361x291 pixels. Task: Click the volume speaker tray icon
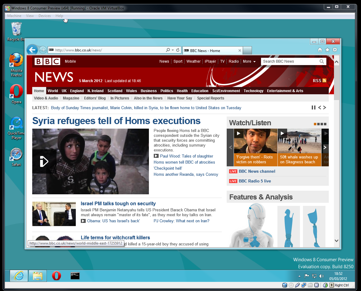(321, 276)
